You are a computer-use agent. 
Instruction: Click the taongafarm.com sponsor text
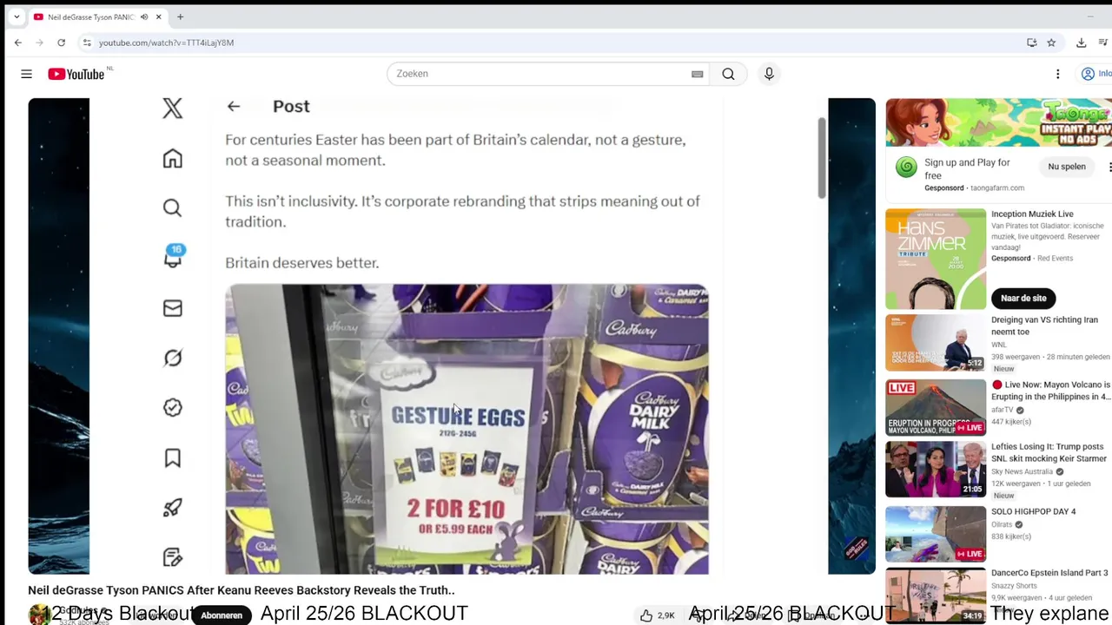(x=997, y=187)
